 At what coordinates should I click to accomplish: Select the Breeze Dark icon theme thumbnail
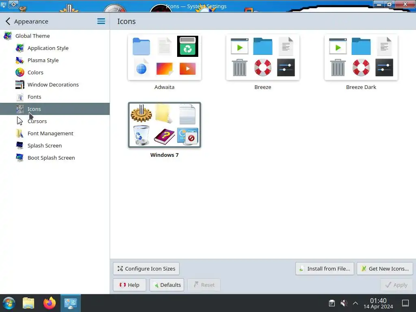tap(361, 57)
